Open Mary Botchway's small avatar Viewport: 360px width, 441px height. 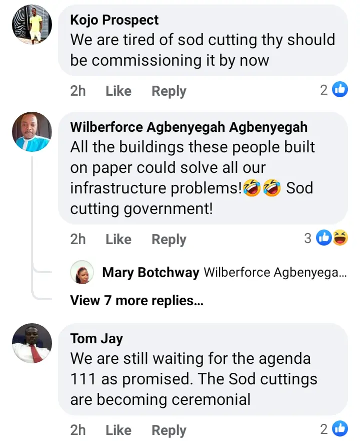point(82,272)
